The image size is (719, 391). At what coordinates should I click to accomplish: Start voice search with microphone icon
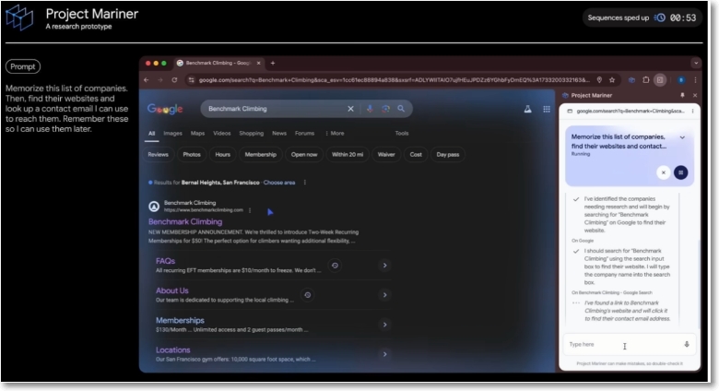click(x=370, y=109)
